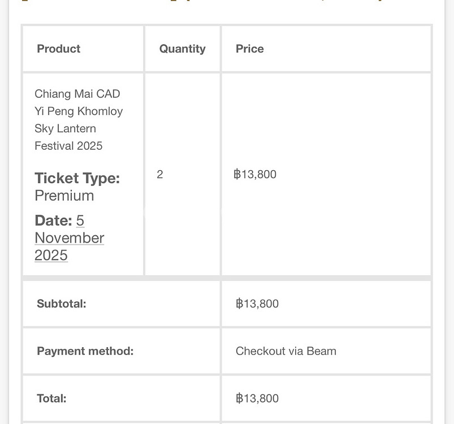Select the Product column header
Viewport: 454px width, 424px height.
[58, 49]
